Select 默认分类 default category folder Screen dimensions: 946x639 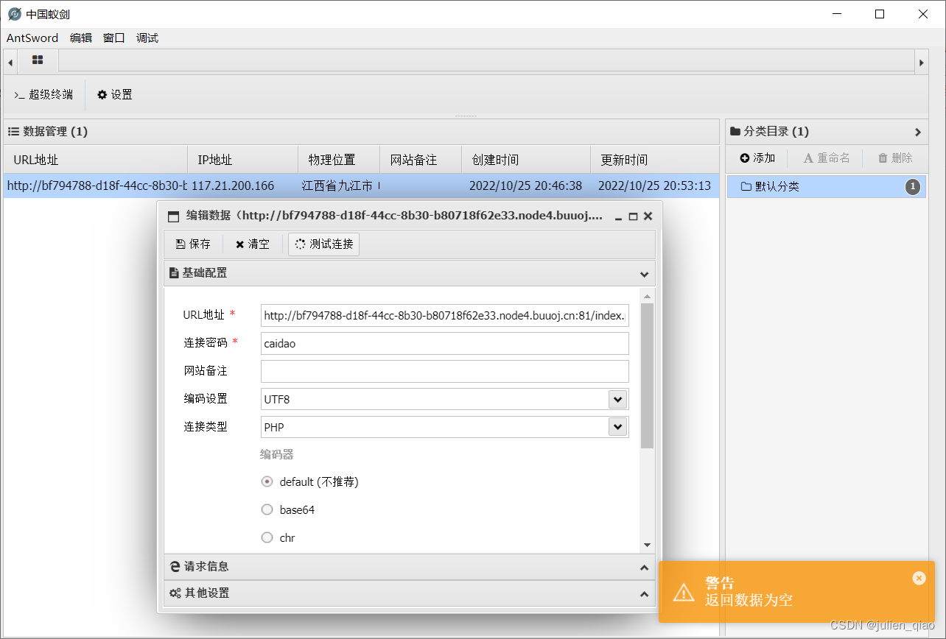click(x=777, y=187)
